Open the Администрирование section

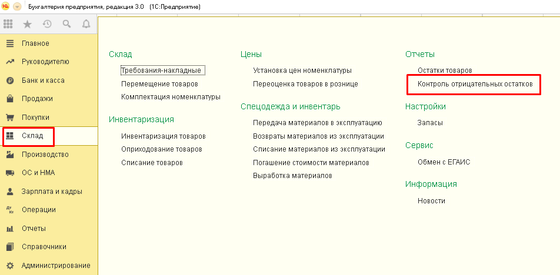(56, 266)
